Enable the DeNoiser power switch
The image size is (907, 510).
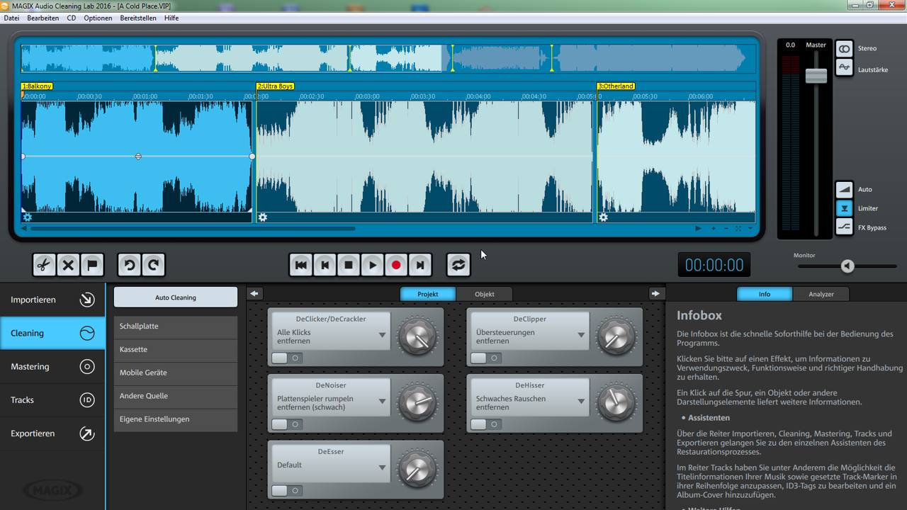click(x=286, y=424)
